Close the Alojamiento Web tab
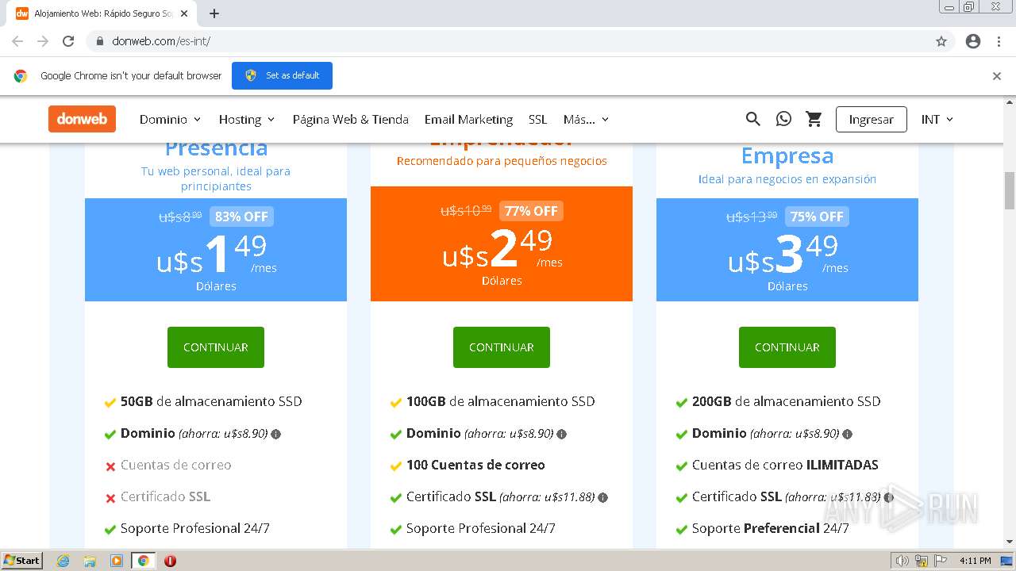This screenshot has height=571, width=1016. pyautogui.click(x=184, y=13)
